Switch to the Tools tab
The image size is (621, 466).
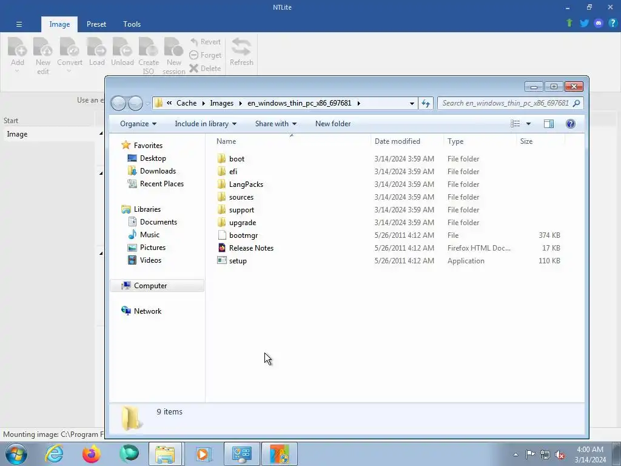click(x=132, y=24)
